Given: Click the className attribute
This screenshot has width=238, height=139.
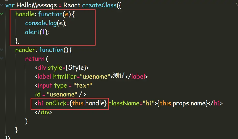Looking at the screenshot, I should [124, 103].
